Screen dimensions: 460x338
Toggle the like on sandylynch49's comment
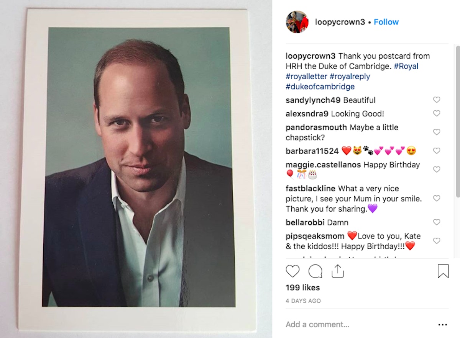[437, 100]
